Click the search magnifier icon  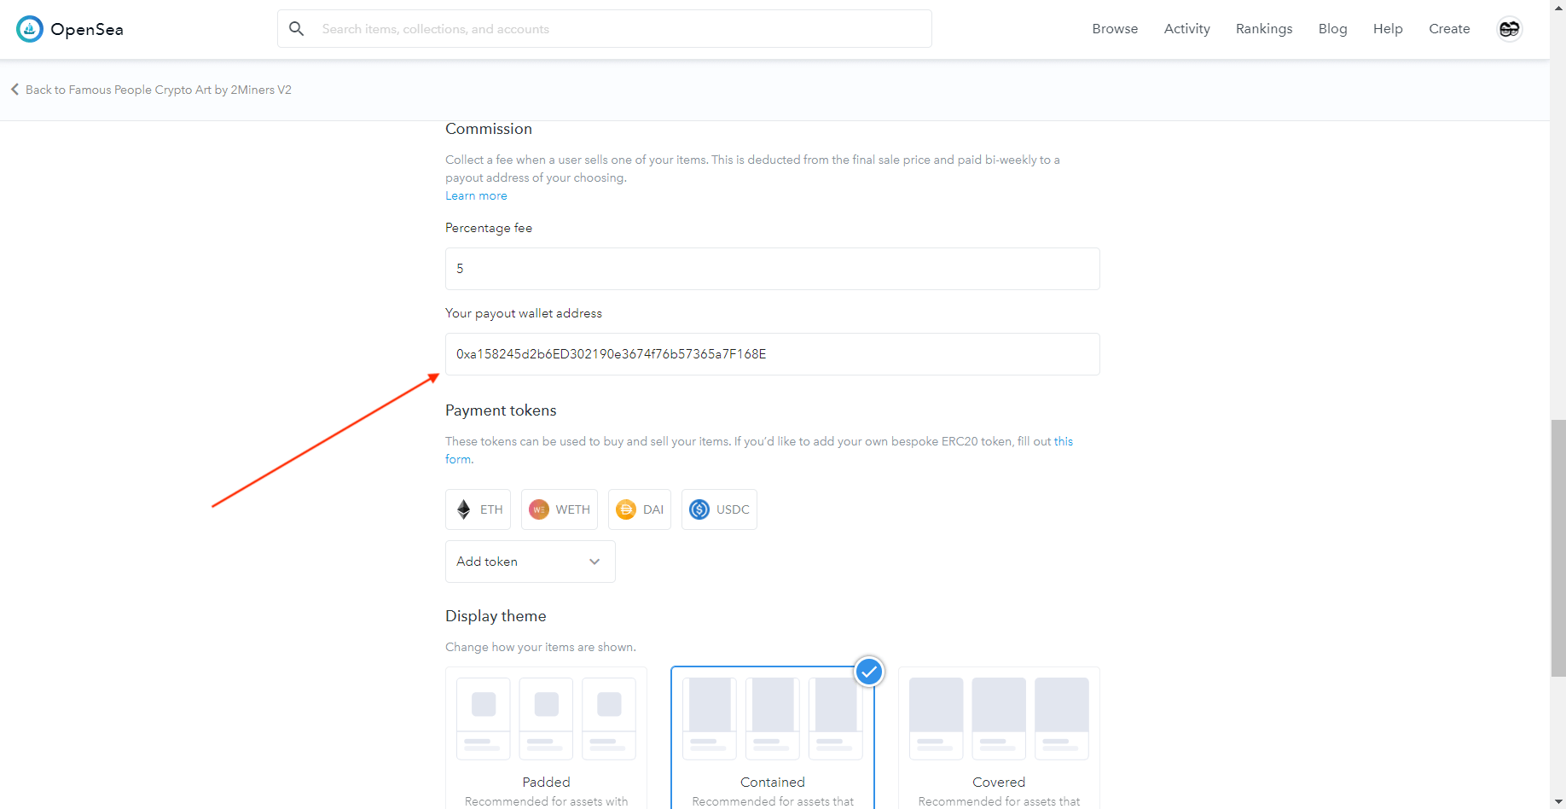(x=296, y=29)
